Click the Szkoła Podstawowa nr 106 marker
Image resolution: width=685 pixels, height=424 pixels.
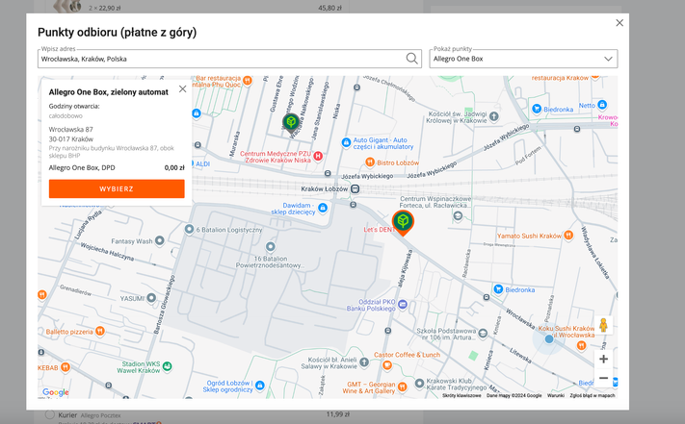click(483, 334)
